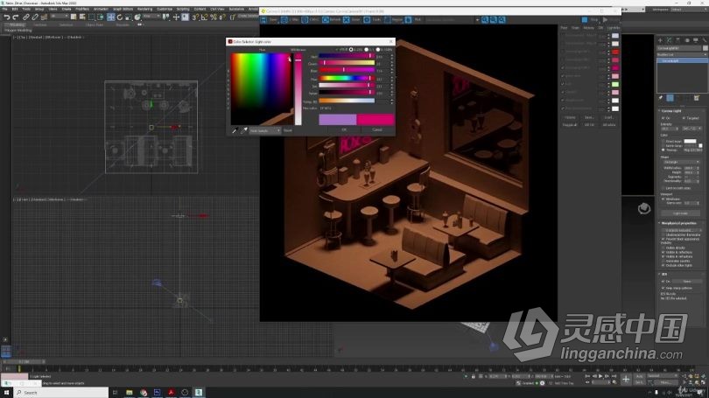Click Reset in the Color Selector dialog
This screenshot has height=398, width=709.
coord(288,130)
